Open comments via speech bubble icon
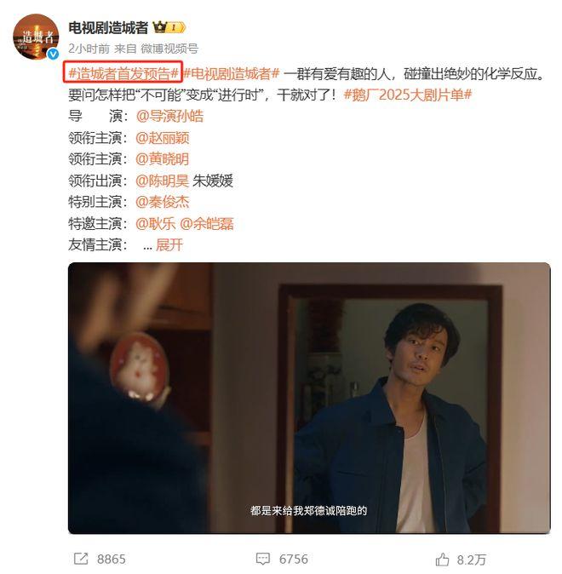Viewport: 562px width, 574px height. pos(263,559)
